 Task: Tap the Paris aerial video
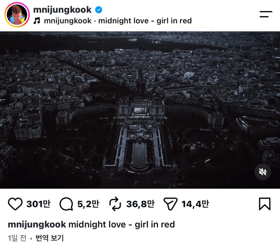click(x=140, y=110)
